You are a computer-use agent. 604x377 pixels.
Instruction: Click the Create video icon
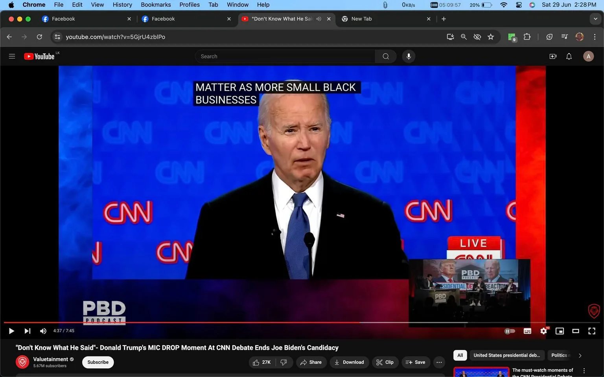click(553, 56)
